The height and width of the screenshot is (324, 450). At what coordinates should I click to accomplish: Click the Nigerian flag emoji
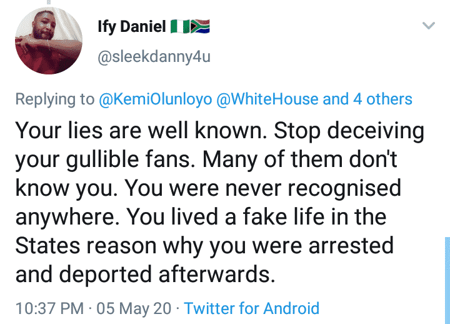pos(180,26)
